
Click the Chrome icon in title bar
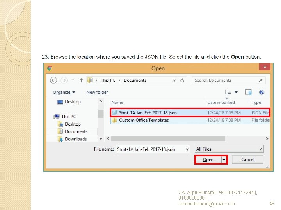[x=50, y=68]
